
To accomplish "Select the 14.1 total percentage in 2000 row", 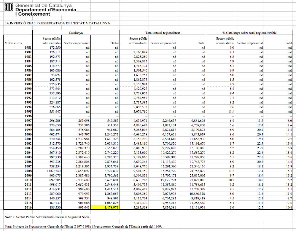I will tap(289, 134).
